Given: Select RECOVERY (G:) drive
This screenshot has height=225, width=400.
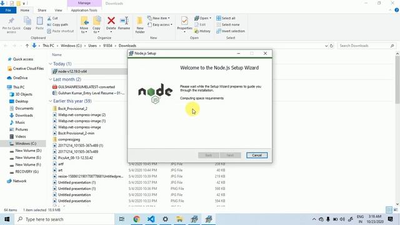Looking at the screenshot, I should click(27, 172).
